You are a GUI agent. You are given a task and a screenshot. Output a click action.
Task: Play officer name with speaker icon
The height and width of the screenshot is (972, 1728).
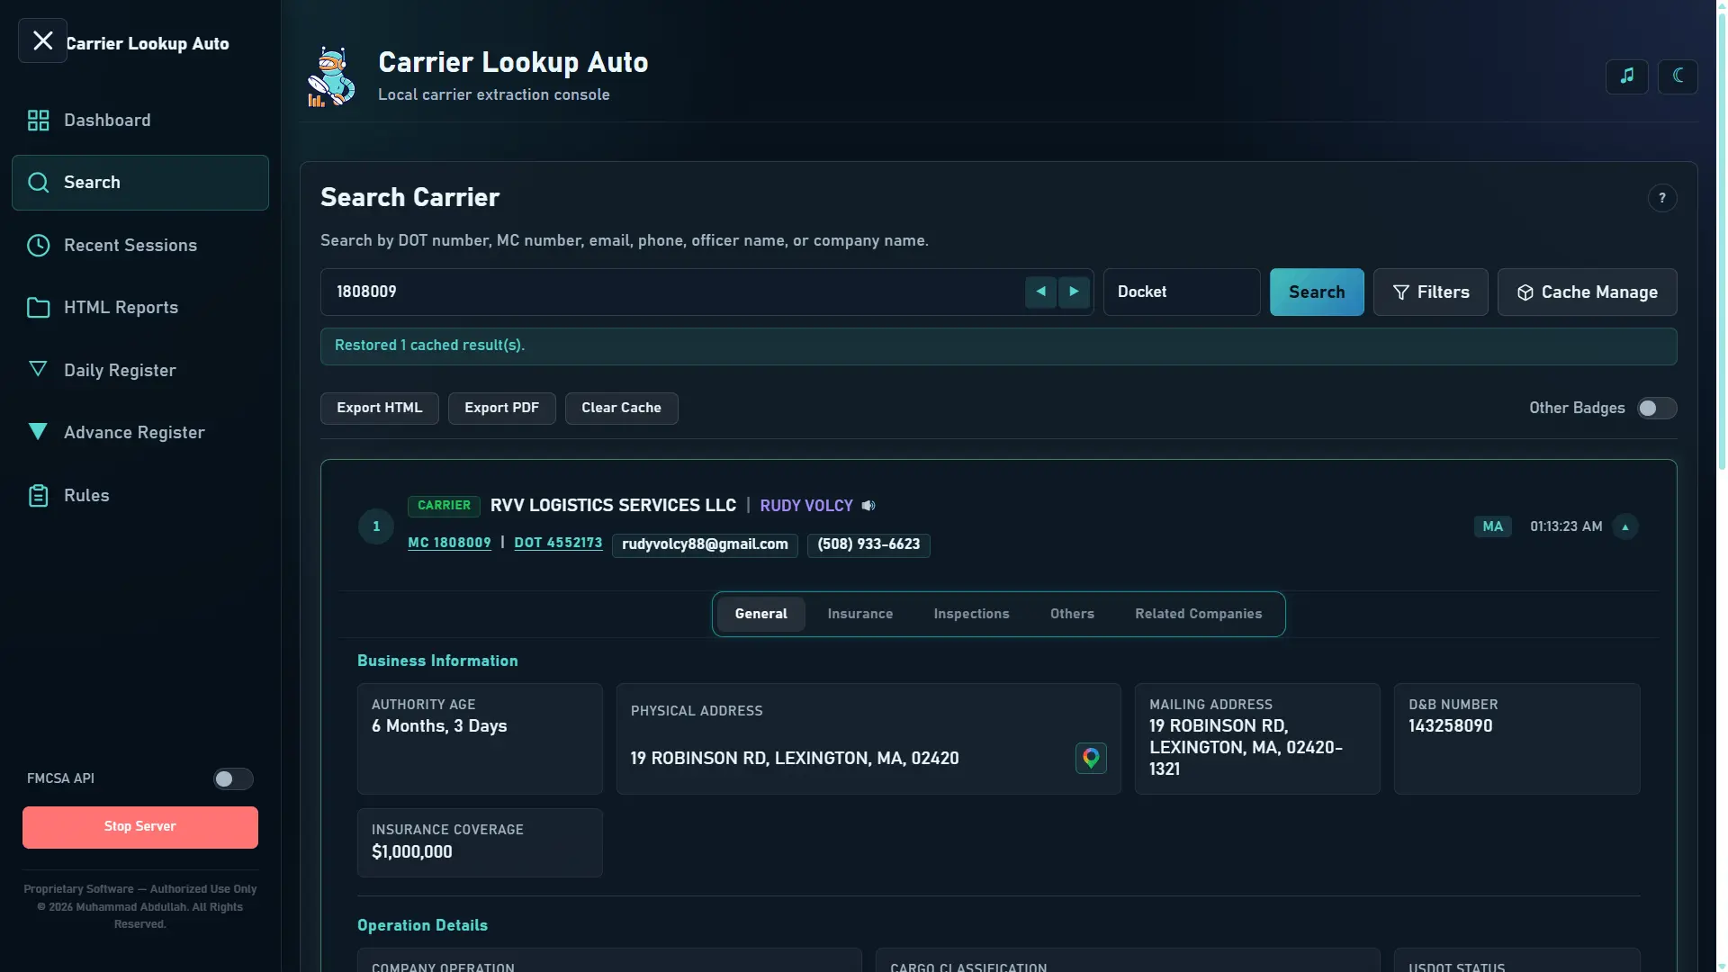[x=868, y=506]
